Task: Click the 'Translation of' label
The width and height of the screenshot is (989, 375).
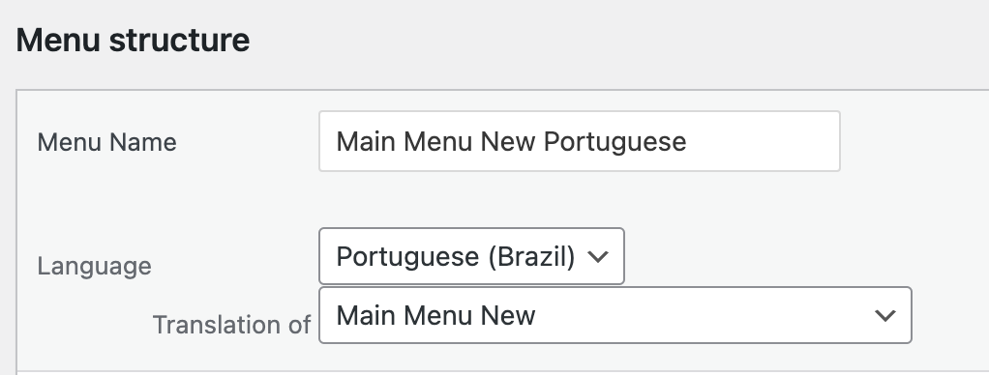Action: (x=231, y=325)
